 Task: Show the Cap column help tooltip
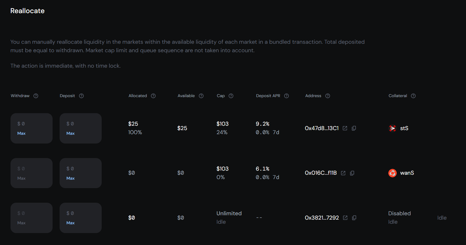click(x=231, y=96)
